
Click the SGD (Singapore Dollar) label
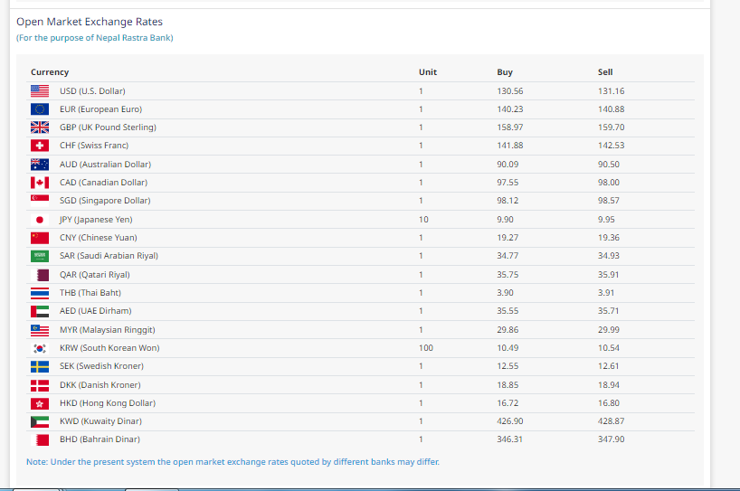pyautogui.click(x=105, y=201)
